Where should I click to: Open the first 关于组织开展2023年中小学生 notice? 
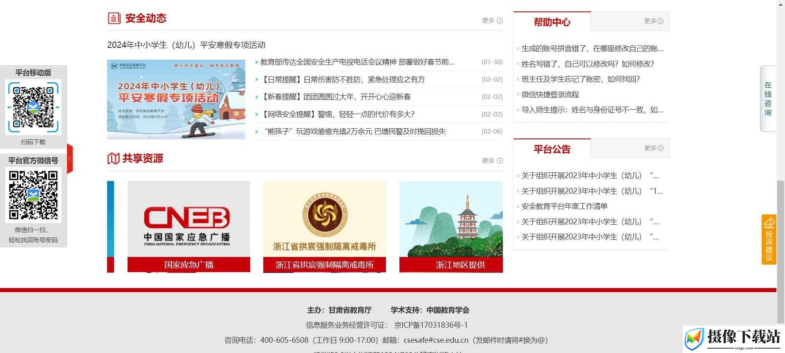590,176
